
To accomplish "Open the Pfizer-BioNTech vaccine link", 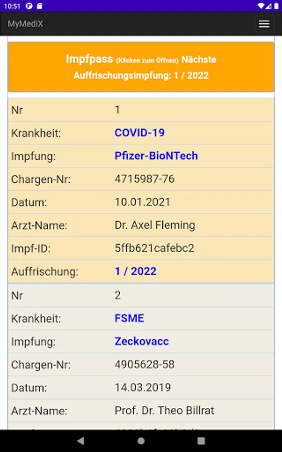I will [x=156, y=156].
